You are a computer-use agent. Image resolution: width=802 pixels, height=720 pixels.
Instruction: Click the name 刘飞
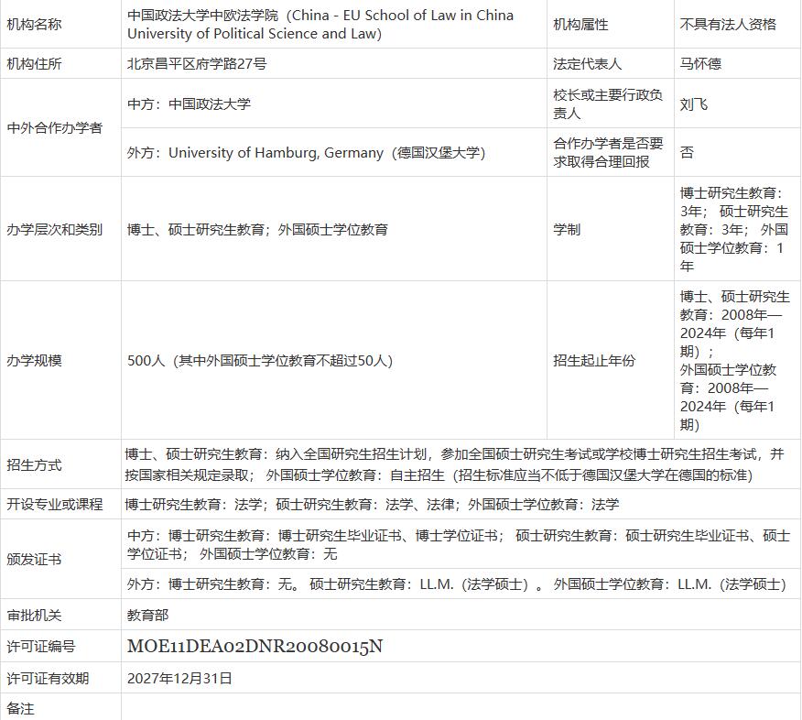click(x=694, y=104)
